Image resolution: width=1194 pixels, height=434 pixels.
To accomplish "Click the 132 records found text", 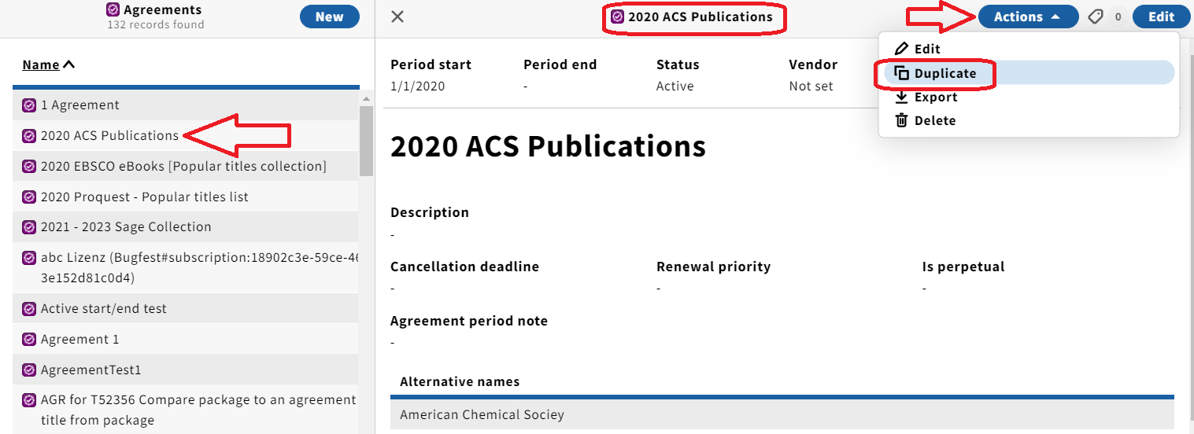I will tap(155, 24).
